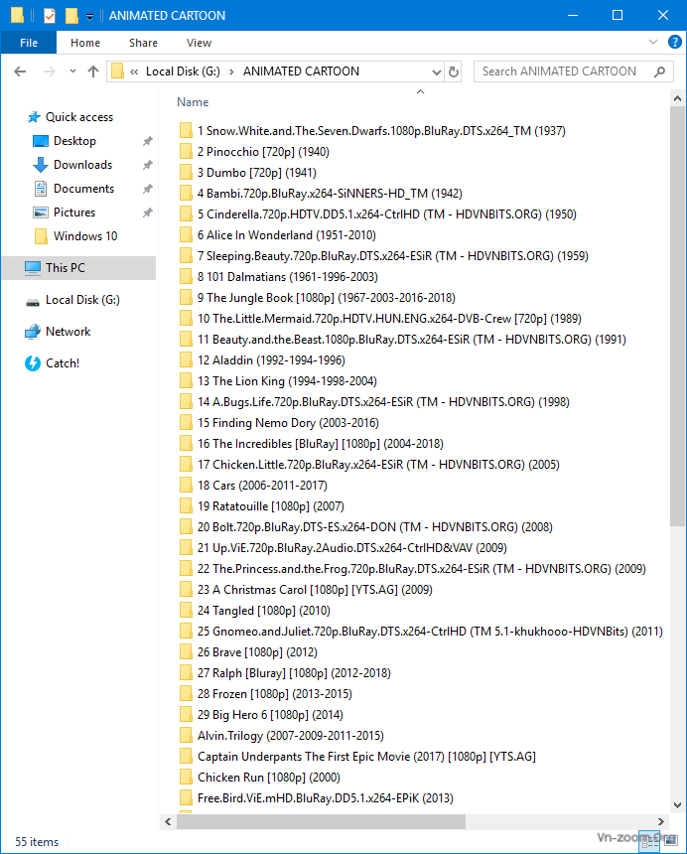Sort by the Name column header
687x854 pixels.
click(193, 102)
